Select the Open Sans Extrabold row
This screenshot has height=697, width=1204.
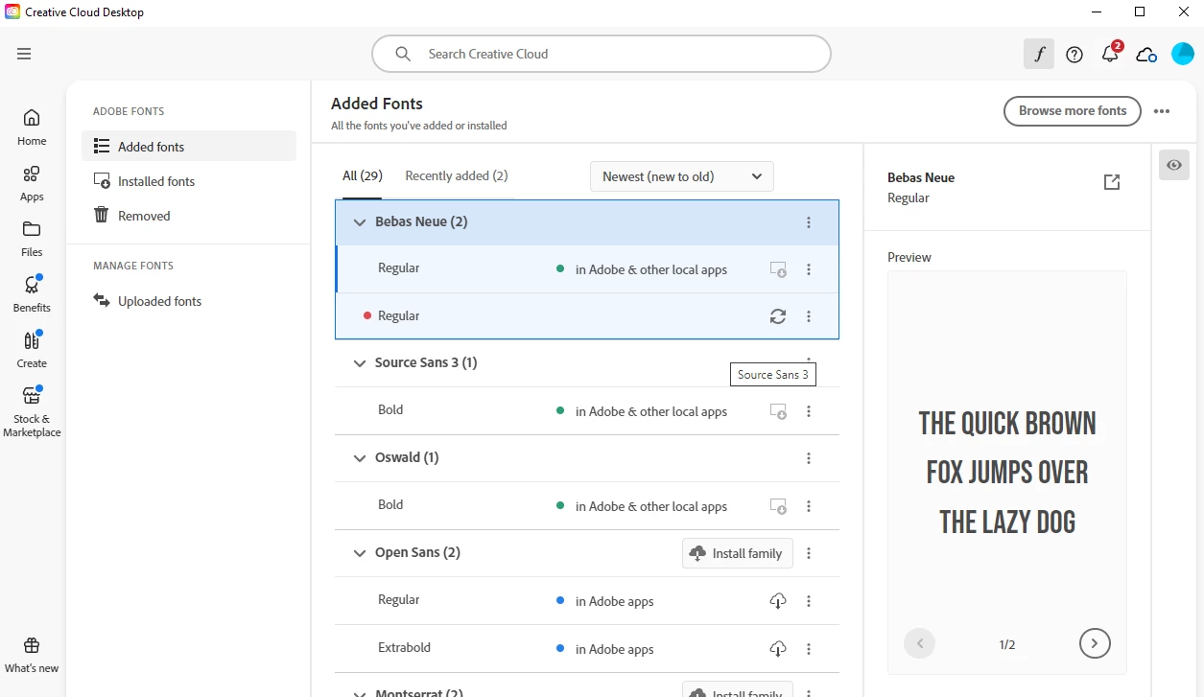[x=587, y=649]
